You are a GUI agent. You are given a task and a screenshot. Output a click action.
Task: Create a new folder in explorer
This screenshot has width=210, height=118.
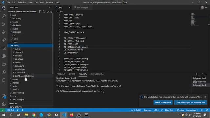(x=44, y=12)
